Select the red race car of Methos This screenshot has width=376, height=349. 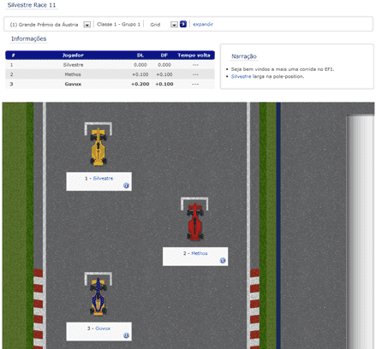[195, 222]
